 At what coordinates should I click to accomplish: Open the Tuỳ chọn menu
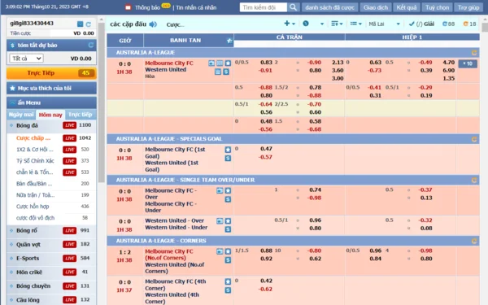coord(438,7)
